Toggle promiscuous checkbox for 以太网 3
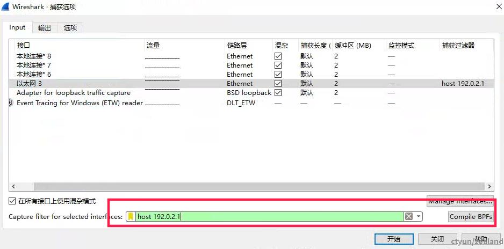Viewport: 504px width, 249px height. 278,83
